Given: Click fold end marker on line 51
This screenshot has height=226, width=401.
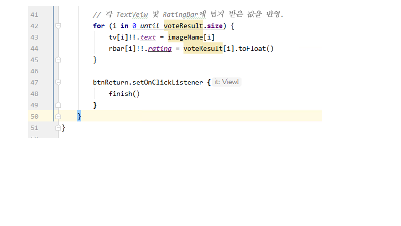Looking at the screenshot, I should click(x=58, y=128).
